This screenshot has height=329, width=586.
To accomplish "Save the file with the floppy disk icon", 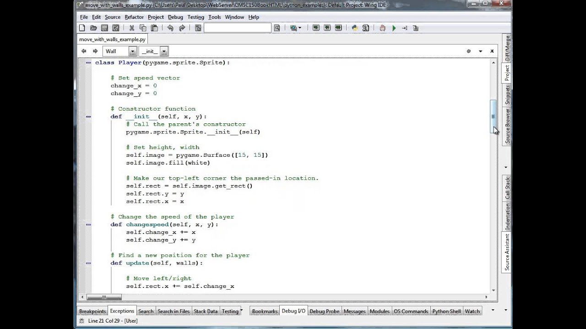I will (104, 28).
